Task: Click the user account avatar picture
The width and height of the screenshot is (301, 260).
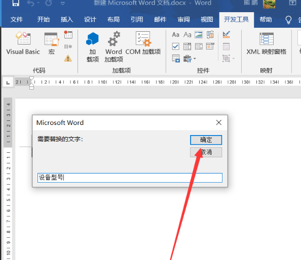Action: click(x=269, y=4)
